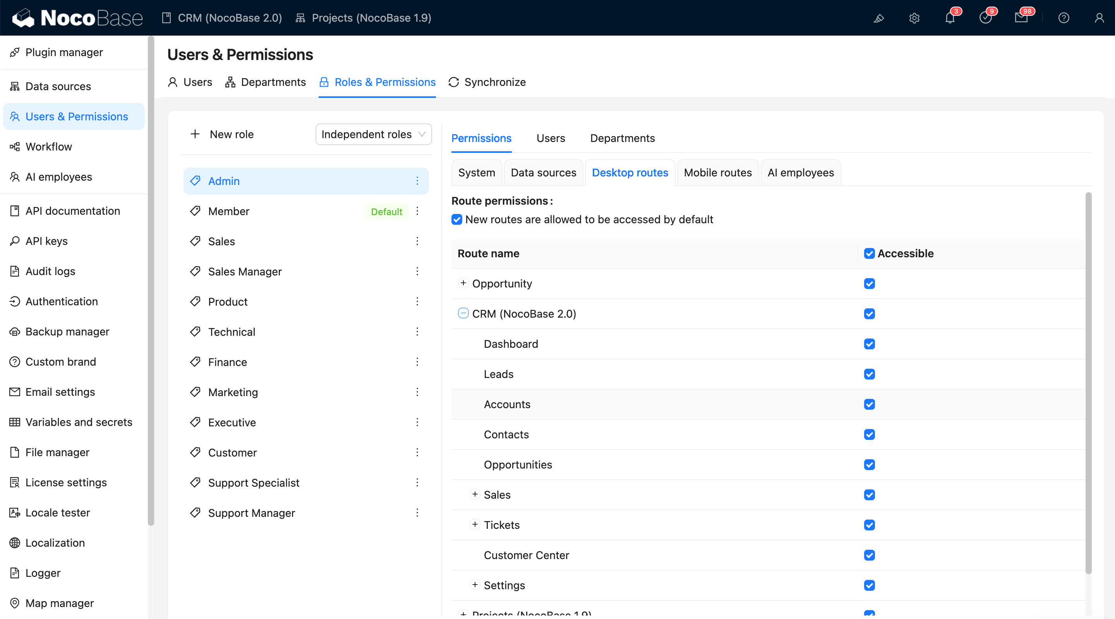Image resolution: width=1115 pixels, height=619 pixels.
Task: Open Workflow in the sidebar
Action: pos(48,147)
